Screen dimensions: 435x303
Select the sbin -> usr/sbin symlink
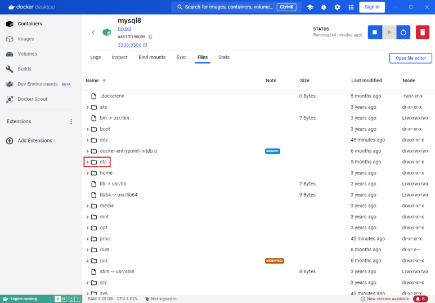[258, 271]
